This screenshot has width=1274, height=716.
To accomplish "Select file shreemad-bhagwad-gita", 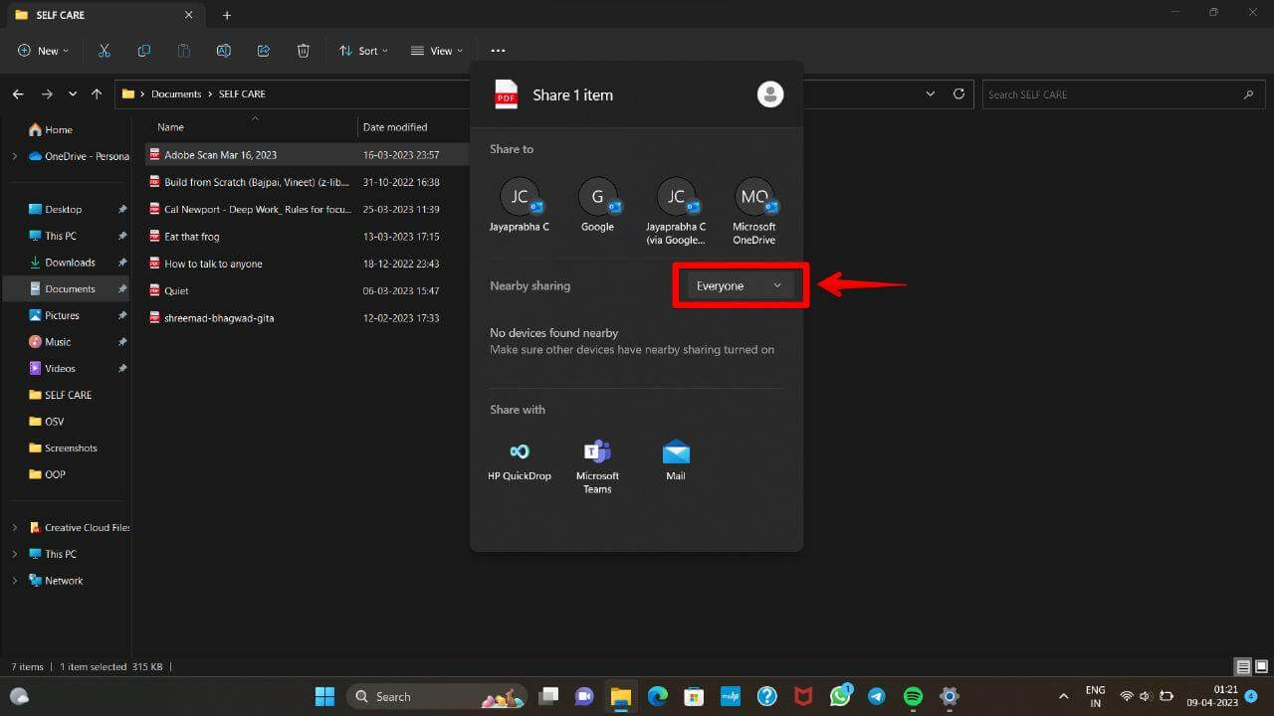I will coord(219,318).
